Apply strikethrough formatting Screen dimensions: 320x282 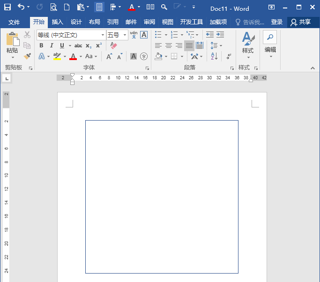[x=78, y=46]
